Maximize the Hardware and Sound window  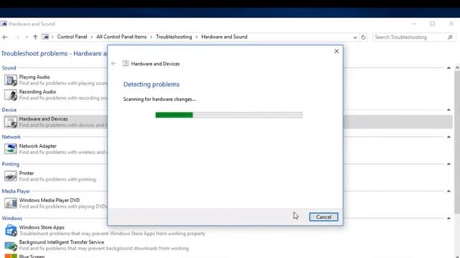pyautogui.click(x=433, y=24)
